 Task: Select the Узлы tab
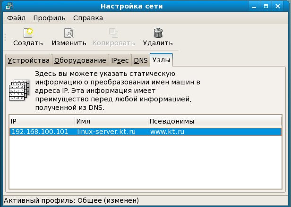[x=161, y=60]
